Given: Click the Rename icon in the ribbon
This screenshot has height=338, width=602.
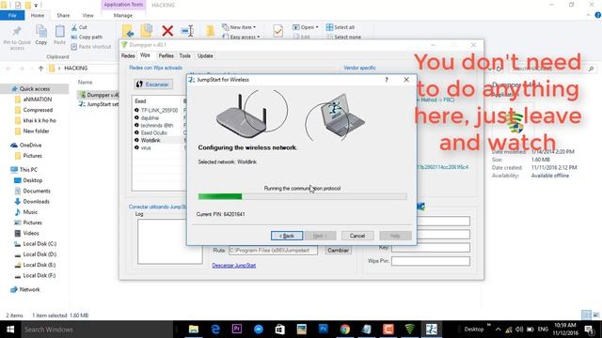Looking at the screenshot, I should coord(187,31).
